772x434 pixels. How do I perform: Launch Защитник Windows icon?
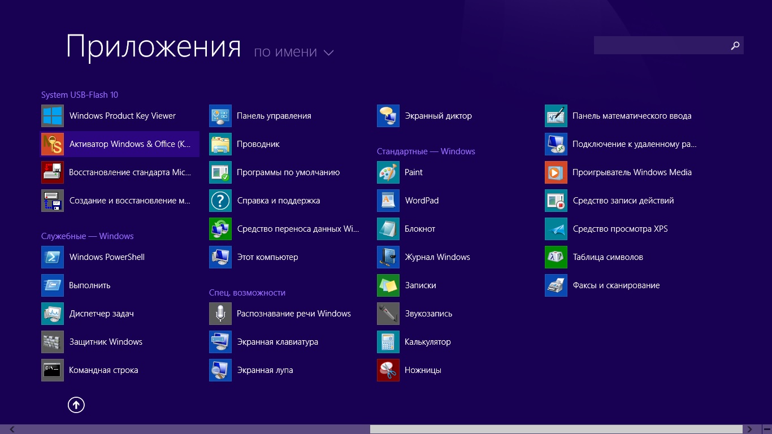(53, 342)
